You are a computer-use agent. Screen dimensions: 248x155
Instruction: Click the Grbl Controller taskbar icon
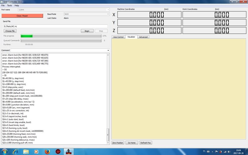click(69, 152)
